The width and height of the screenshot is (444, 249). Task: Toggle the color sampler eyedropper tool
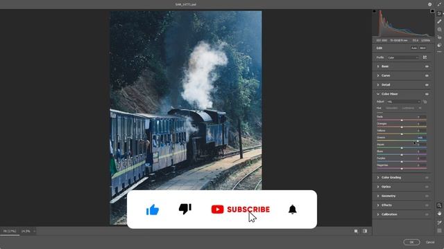pyautogui.click(x=439, y=223)
